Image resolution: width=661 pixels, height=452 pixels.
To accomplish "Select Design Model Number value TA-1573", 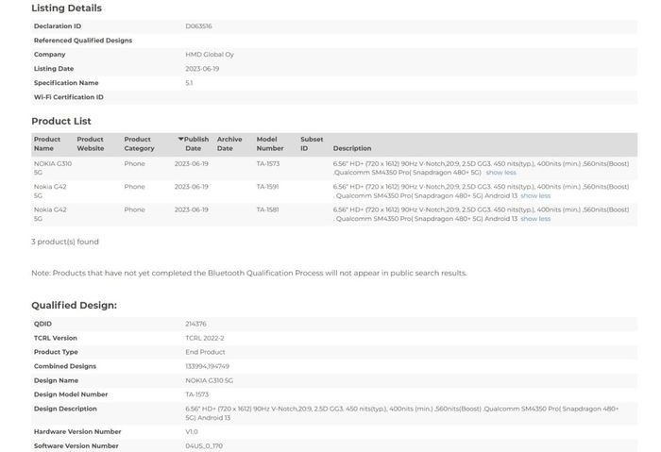I will (196, 394).
